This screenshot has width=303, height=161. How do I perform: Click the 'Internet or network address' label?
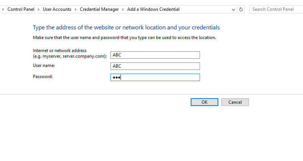coord(60,51)
